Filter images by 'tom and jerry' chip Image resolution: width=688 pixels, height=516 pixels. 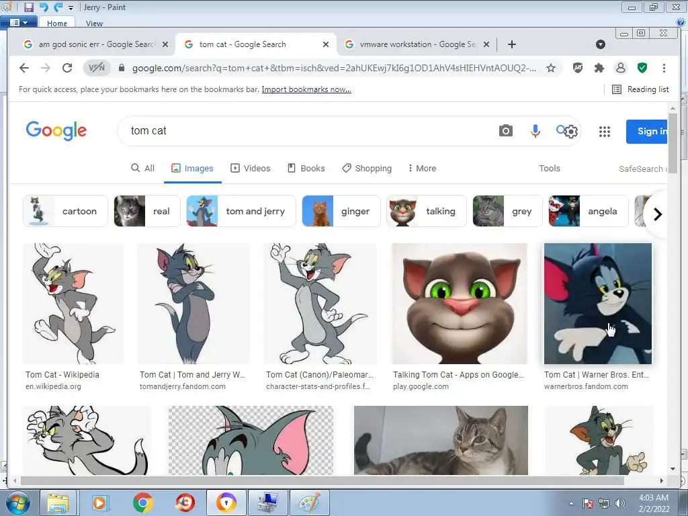point(241,211)
